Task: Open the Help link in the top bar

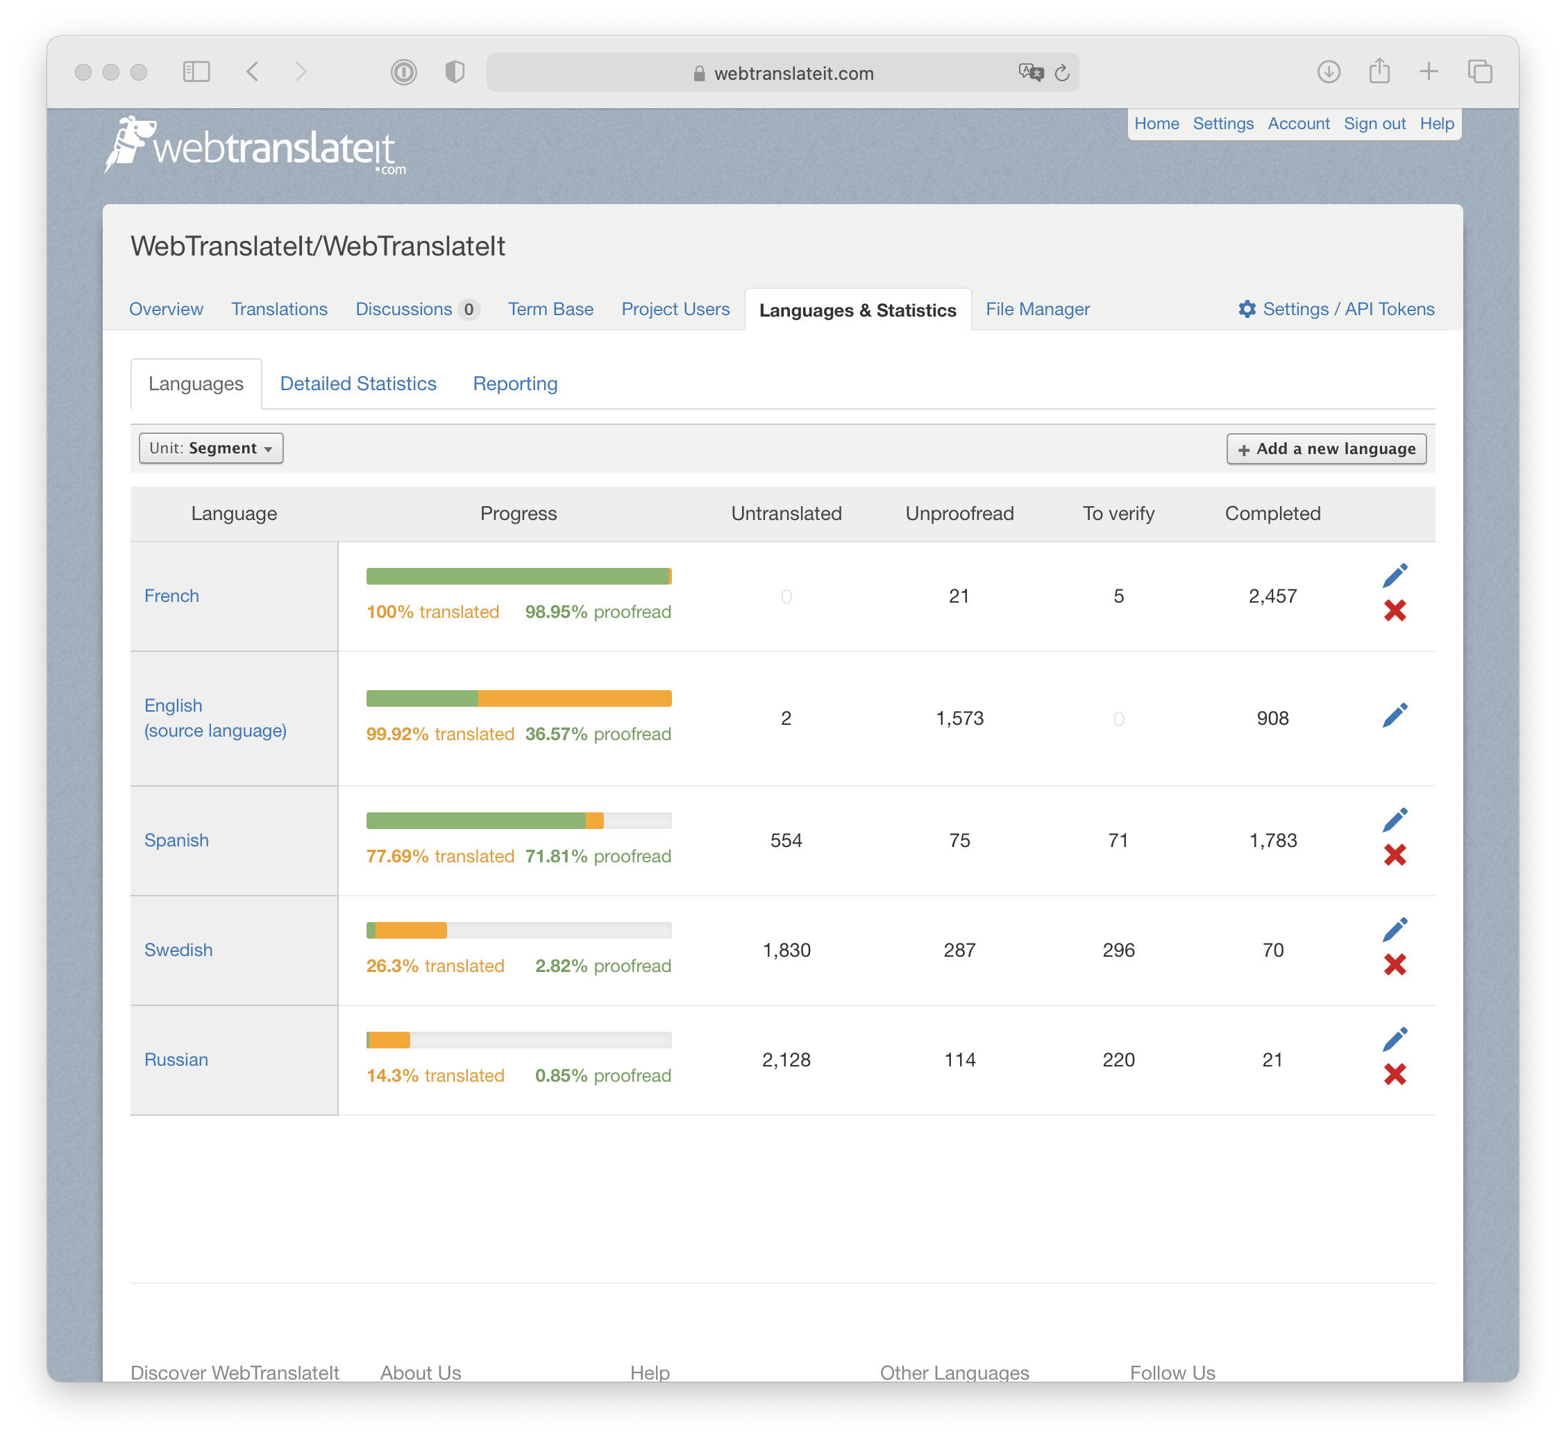Action: tap(1437, 123)
